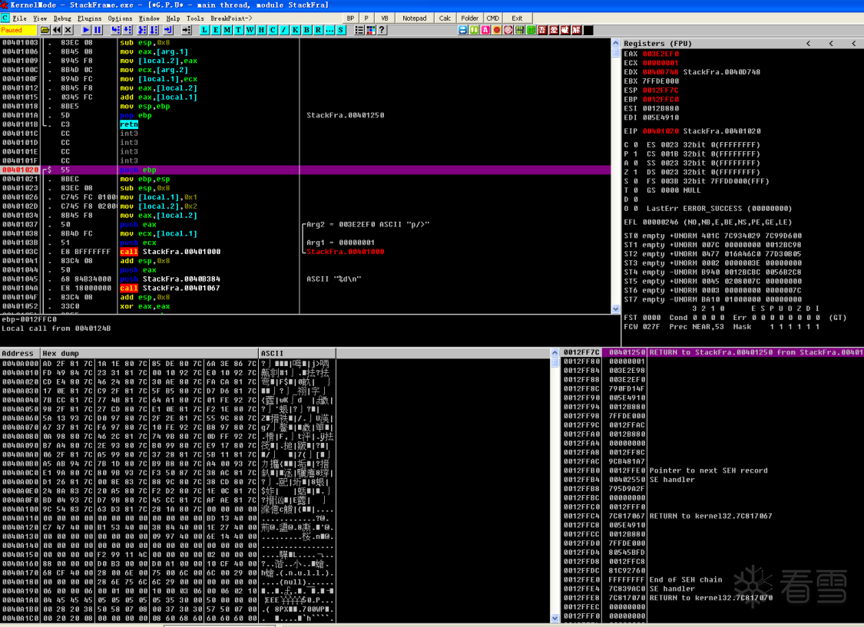Click the blue refresh arrows plugin icon

[463, 30]
